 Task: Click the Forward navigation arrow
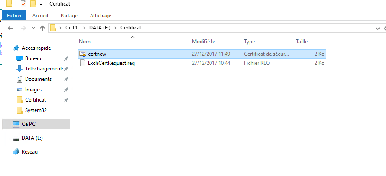pyautogui.click(x=23, y=28)
